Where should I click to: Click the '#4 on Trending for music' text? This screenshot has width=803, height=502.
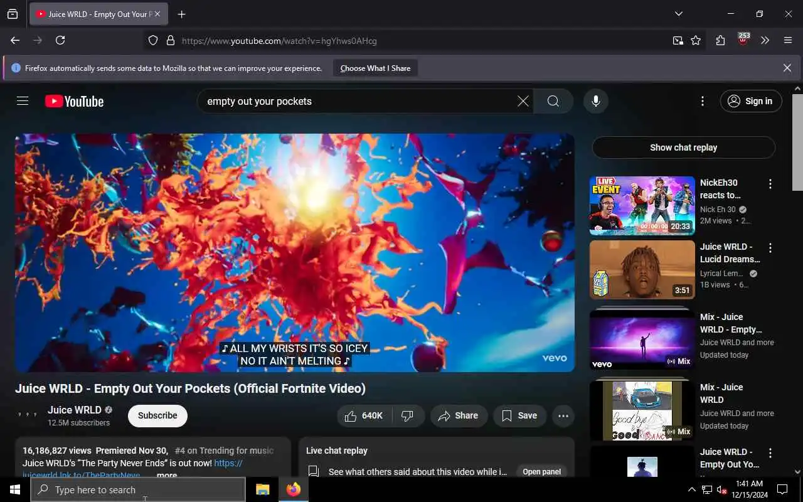click(x=224, y=451)
